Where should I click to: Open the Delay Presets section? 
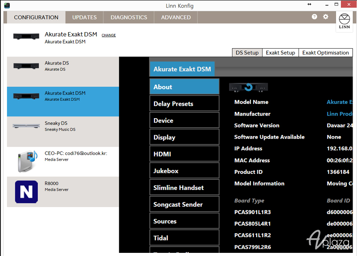(184, 103)
